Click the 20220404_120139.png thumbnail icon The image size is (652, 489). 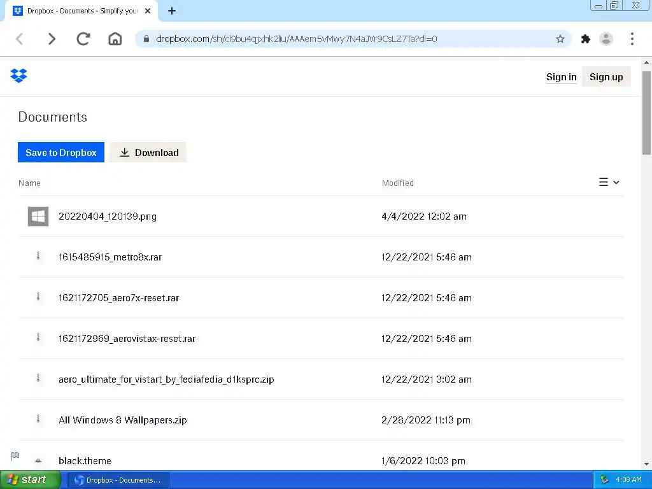click(38, 216)
